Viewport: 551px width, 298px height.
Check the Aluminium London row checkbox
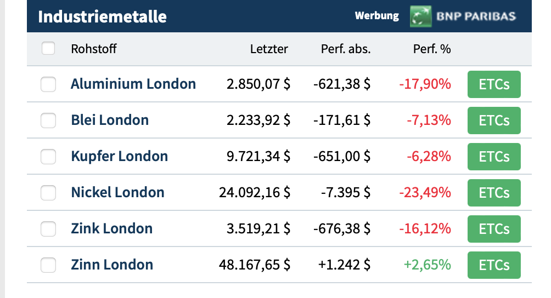click(48, 84)
